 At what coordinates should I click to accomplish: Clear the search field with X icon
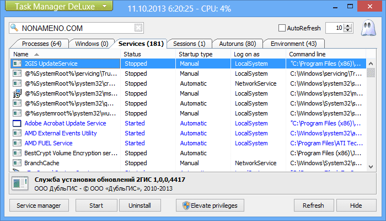click(x=138, y=28)
